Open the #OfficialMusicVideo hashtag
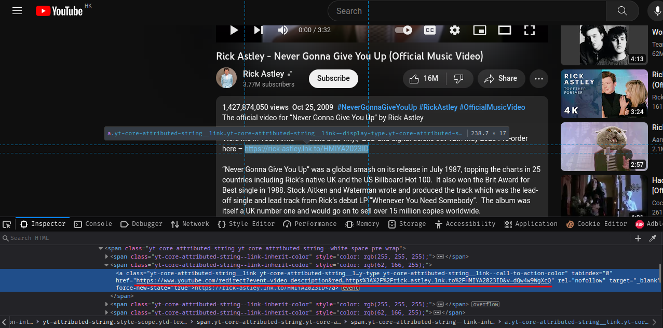Screen dimensions: 663x328 click(x=492, y=107)
